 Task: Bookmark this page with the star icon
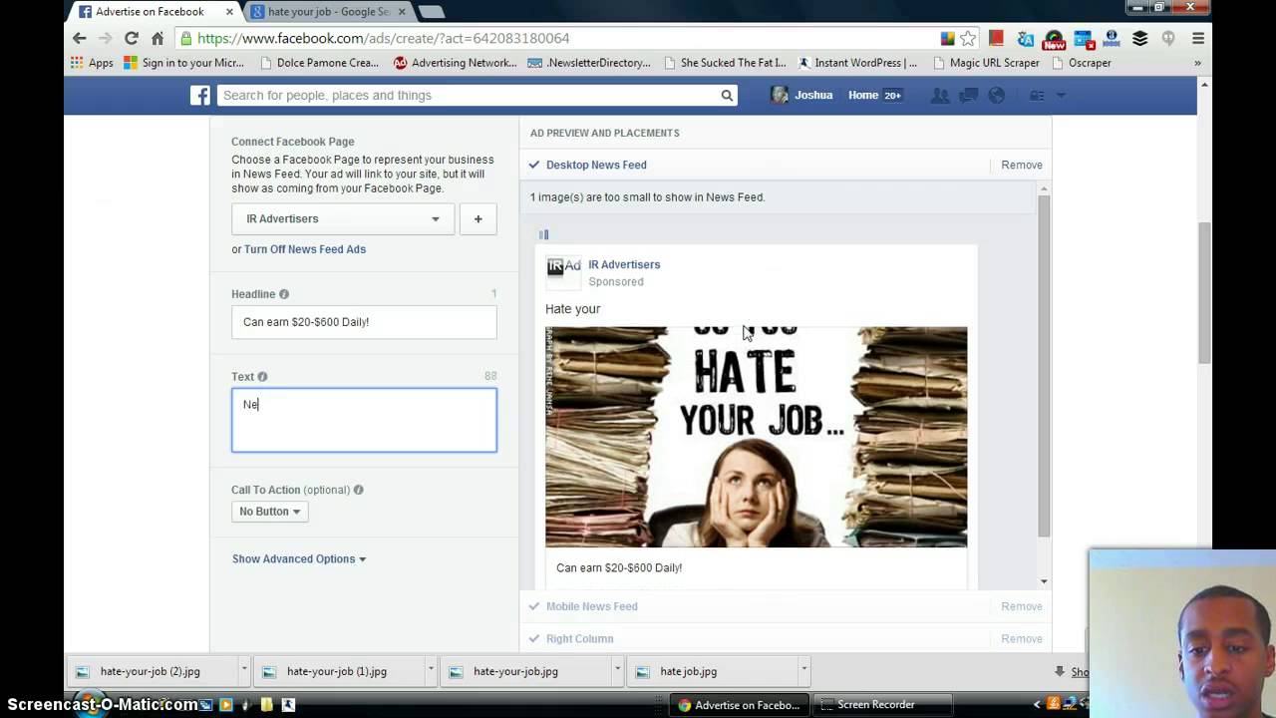968,38
